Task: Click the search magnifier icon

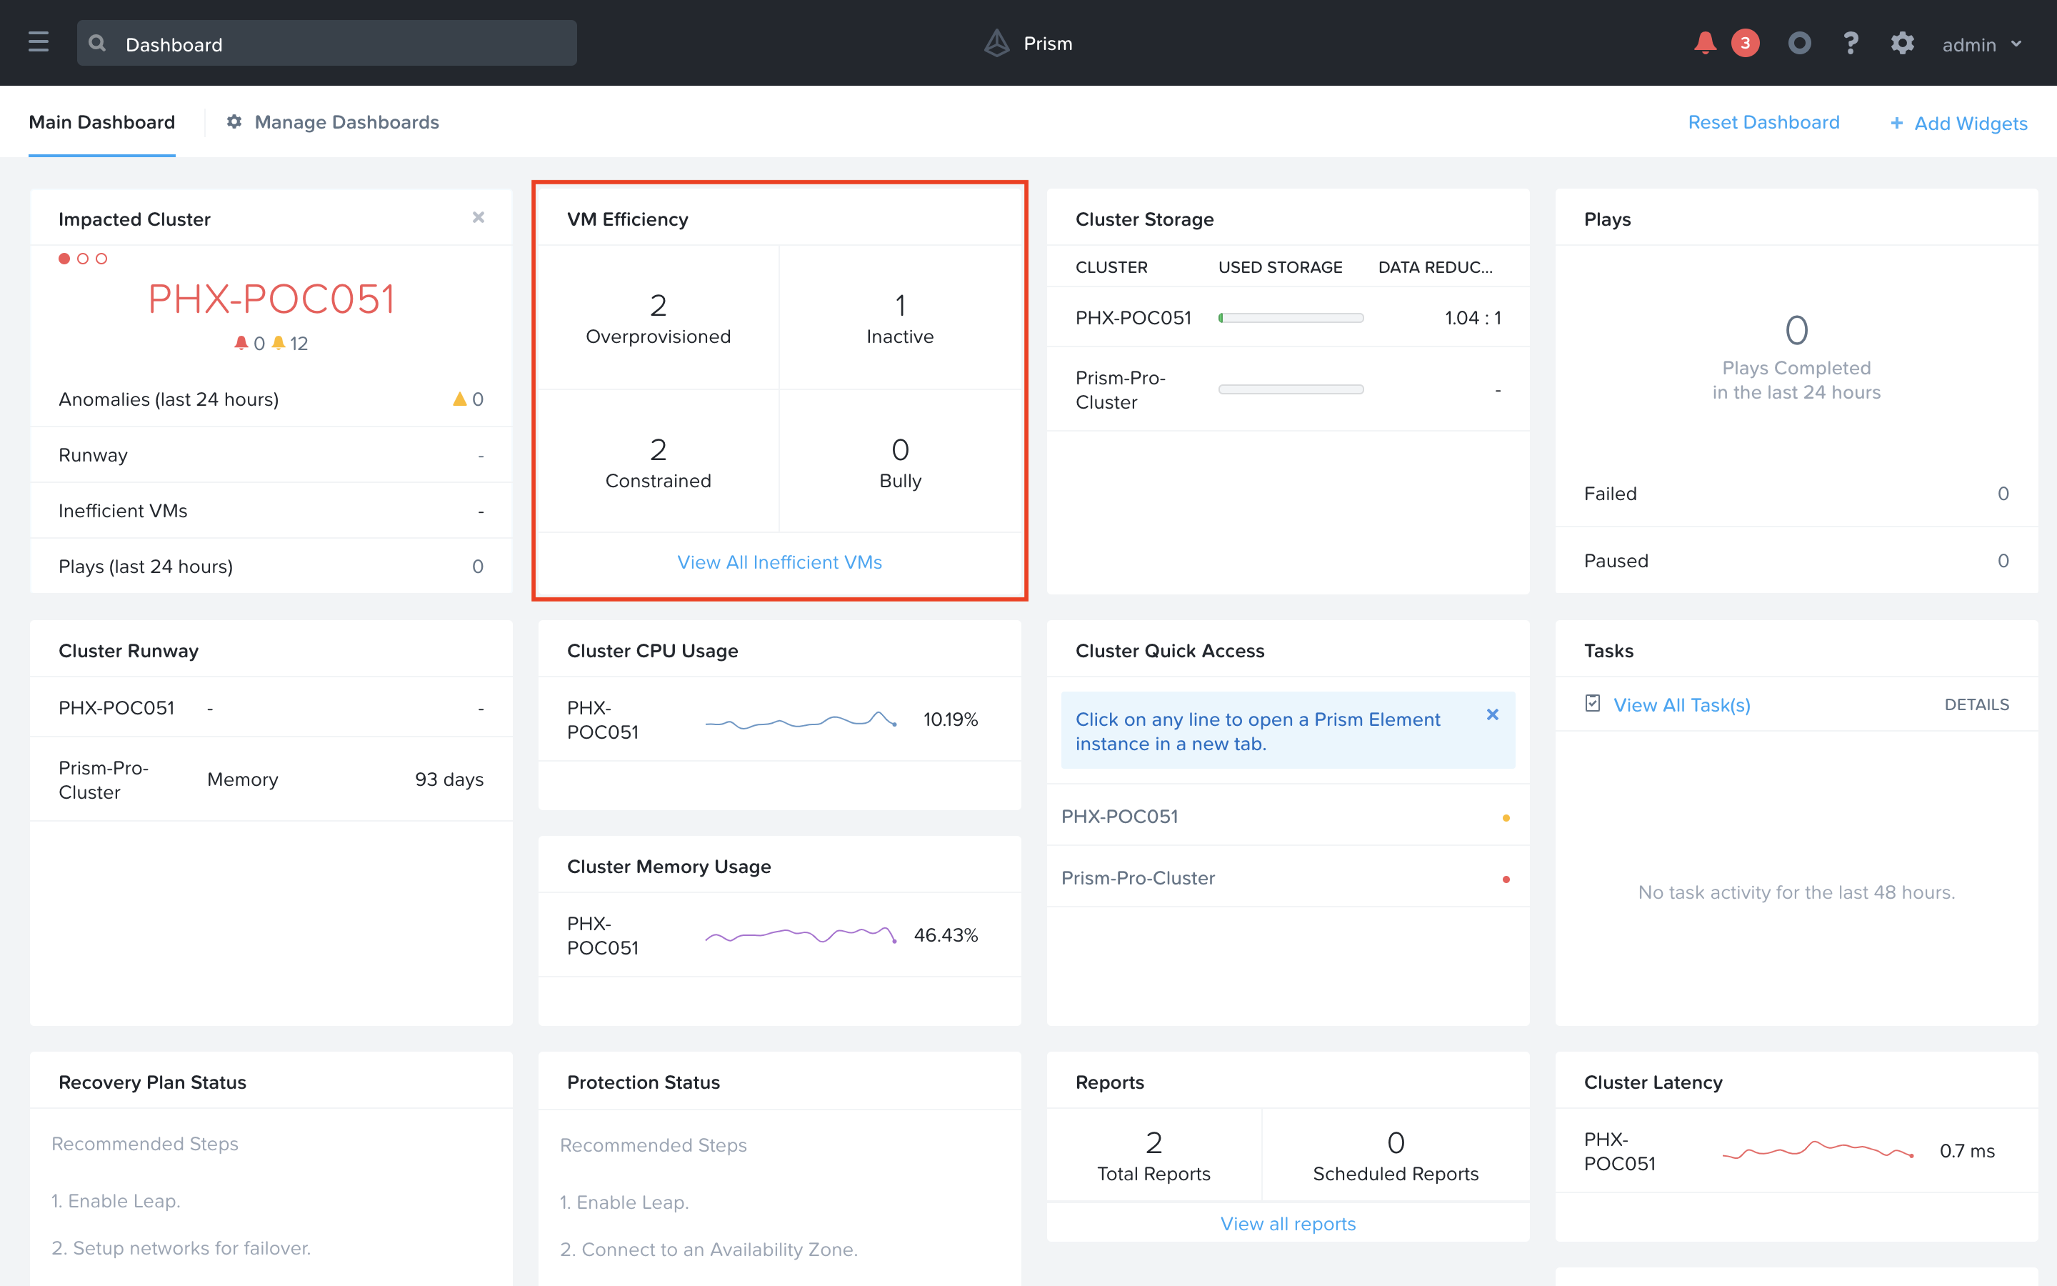Action: (x=98, y=44)
